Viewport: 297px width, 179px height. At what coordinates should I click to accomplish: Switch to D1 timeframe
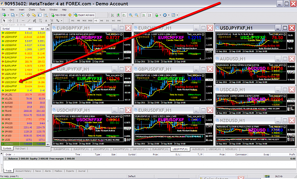(107, 20)
